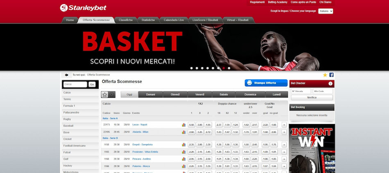
Task: Expand more markets for Pescara - Avellino
Action: 284,159
